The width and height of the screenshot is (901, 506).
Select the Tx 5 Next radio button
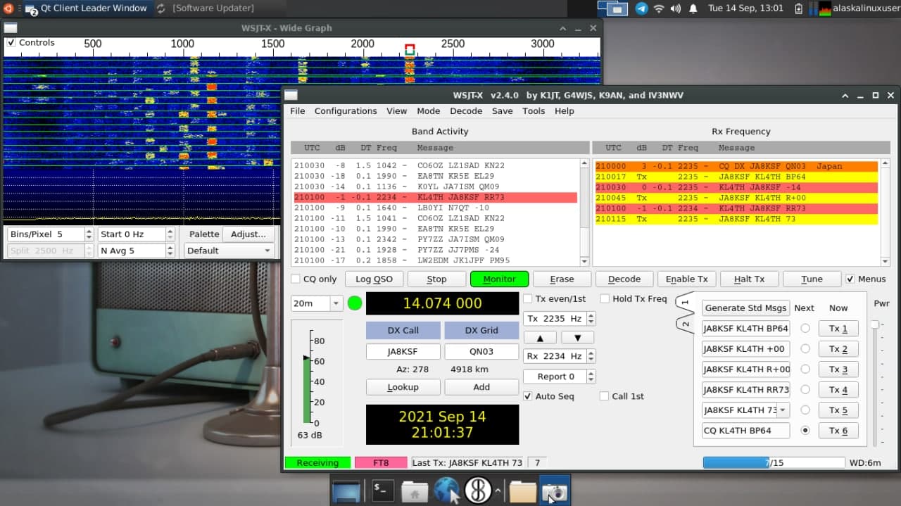tap(805, 410)
